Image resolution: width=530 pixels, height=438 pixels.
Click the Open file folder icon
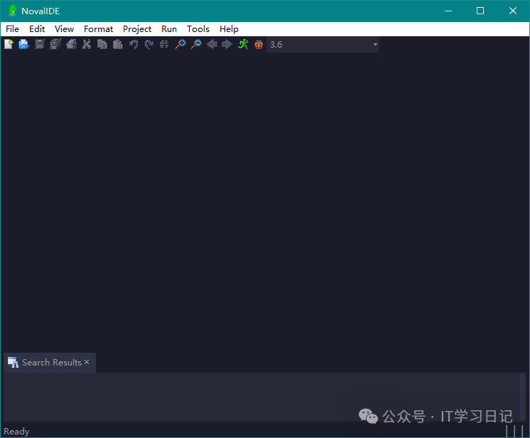click(24, 44)
